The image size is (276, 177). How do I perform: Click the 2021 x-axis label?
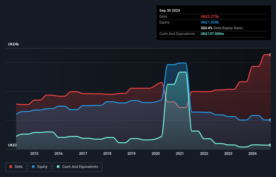click(x=180, y=153)
